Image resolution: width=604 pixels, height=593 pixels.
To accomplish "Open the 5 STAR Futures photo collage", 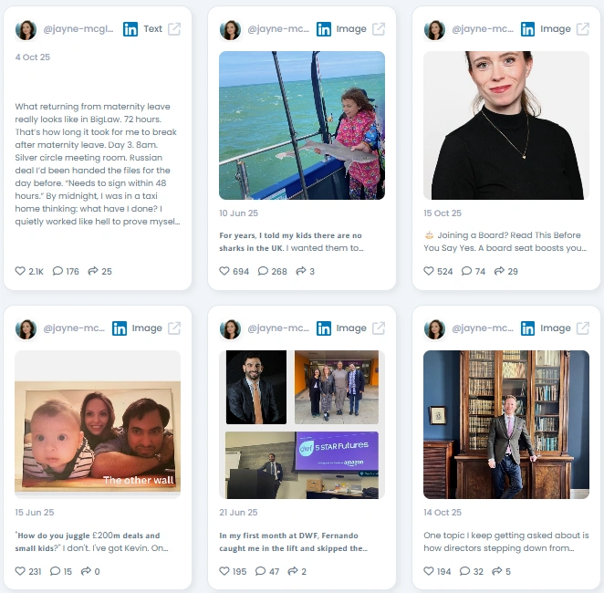I will (x=302, y=425).
